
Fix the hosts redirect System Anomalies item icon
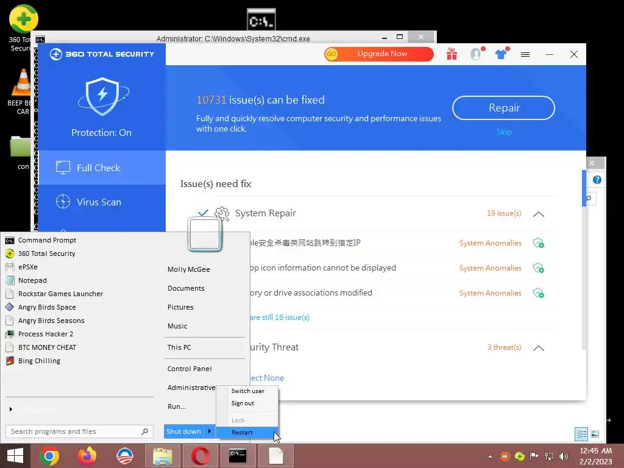(539, 243)
